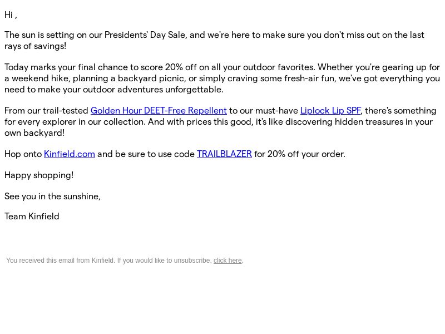Image resolution: width=445 pixels, height=334 pixels.
Task: Click the "You received this email from Kinfield" footer
Action: coord(61,261)
